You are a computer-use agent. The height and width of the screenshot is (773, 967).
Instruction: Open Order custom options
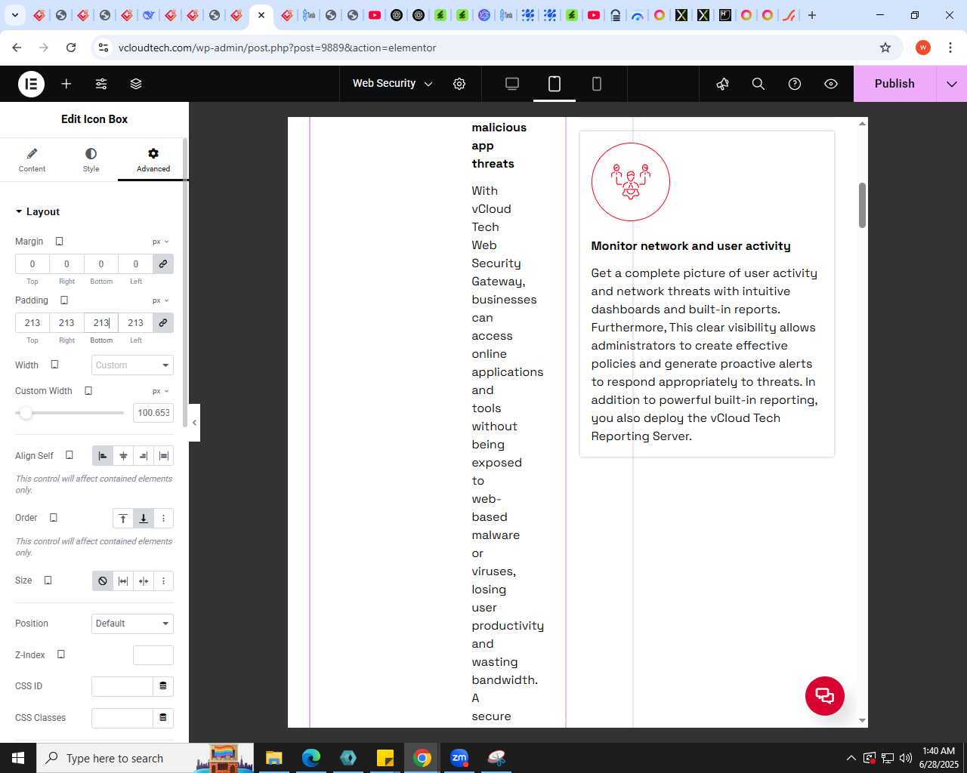click(x=163, y=519)
